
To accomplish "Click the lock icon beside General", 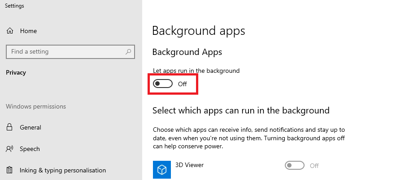I will pyautogui.click(x=9, y=128).
